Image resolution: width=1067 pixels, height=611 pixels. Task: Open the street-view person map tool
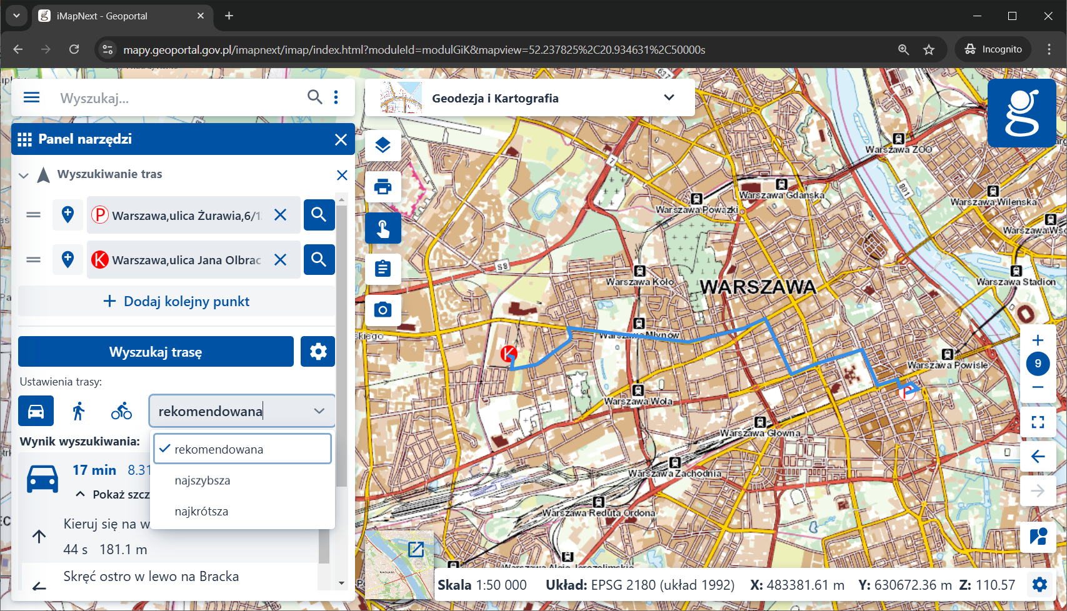(1038, 536)
